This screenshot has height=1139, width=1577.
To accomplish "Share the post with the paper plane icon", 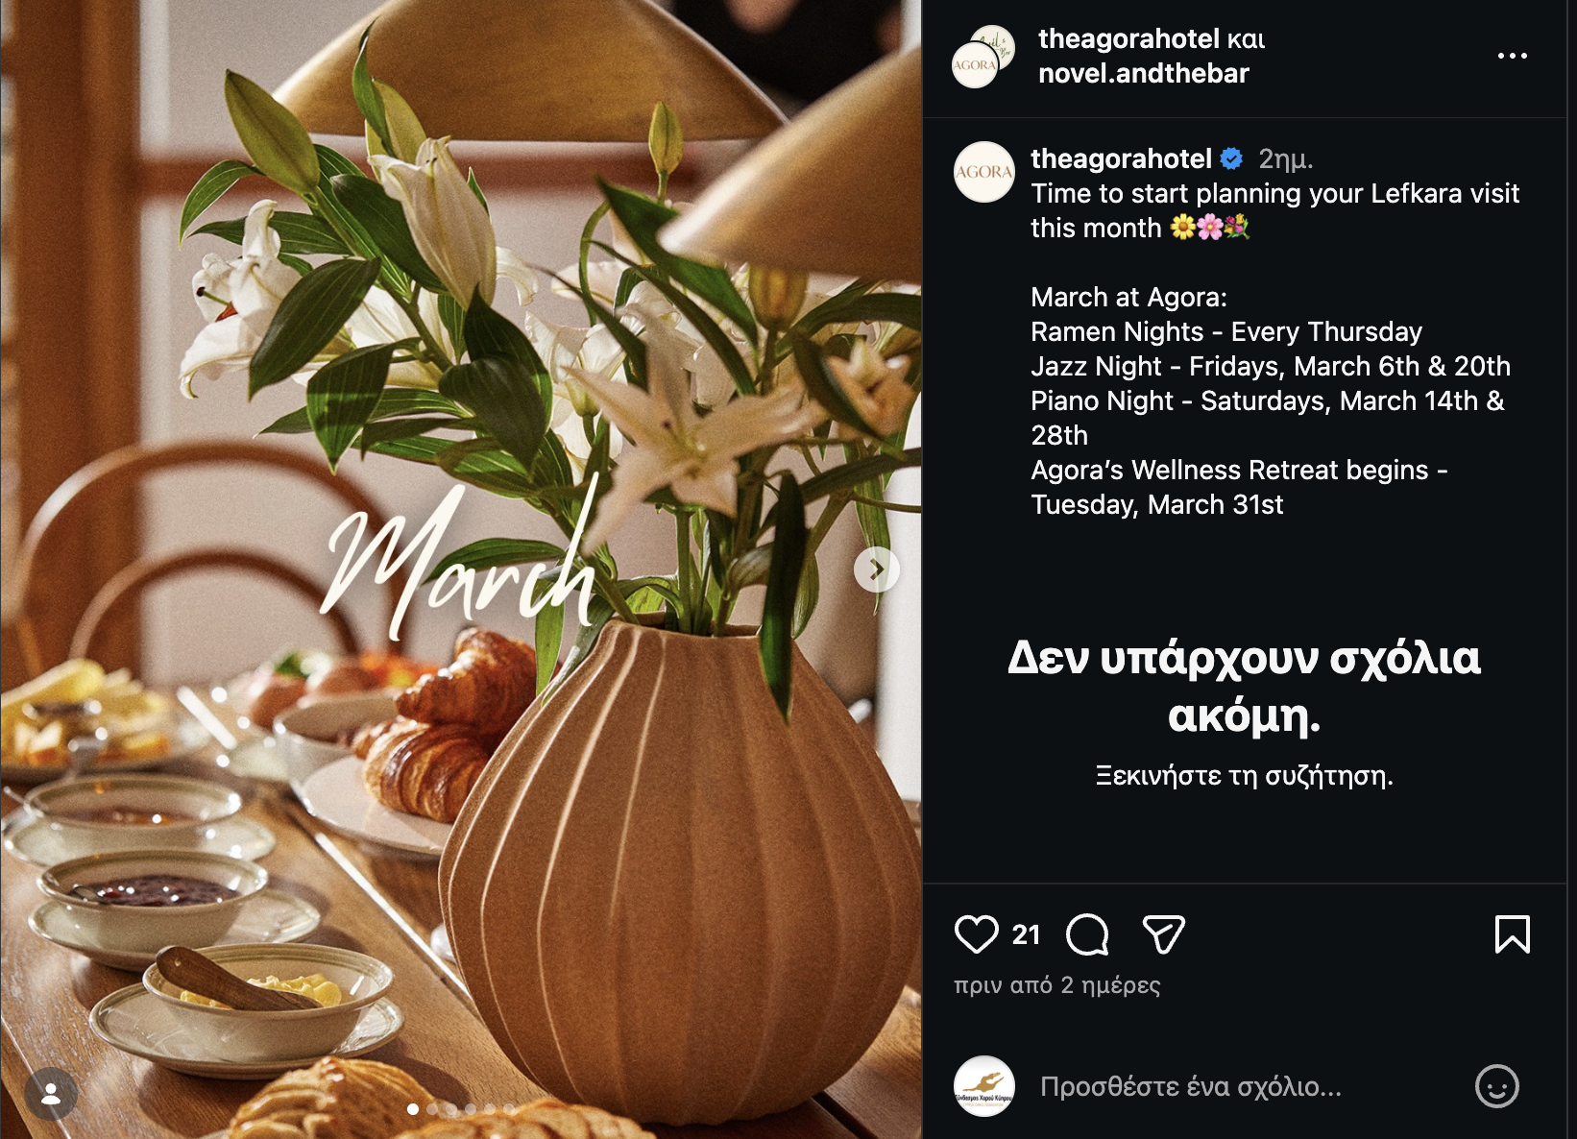I will coord(1163,934).
